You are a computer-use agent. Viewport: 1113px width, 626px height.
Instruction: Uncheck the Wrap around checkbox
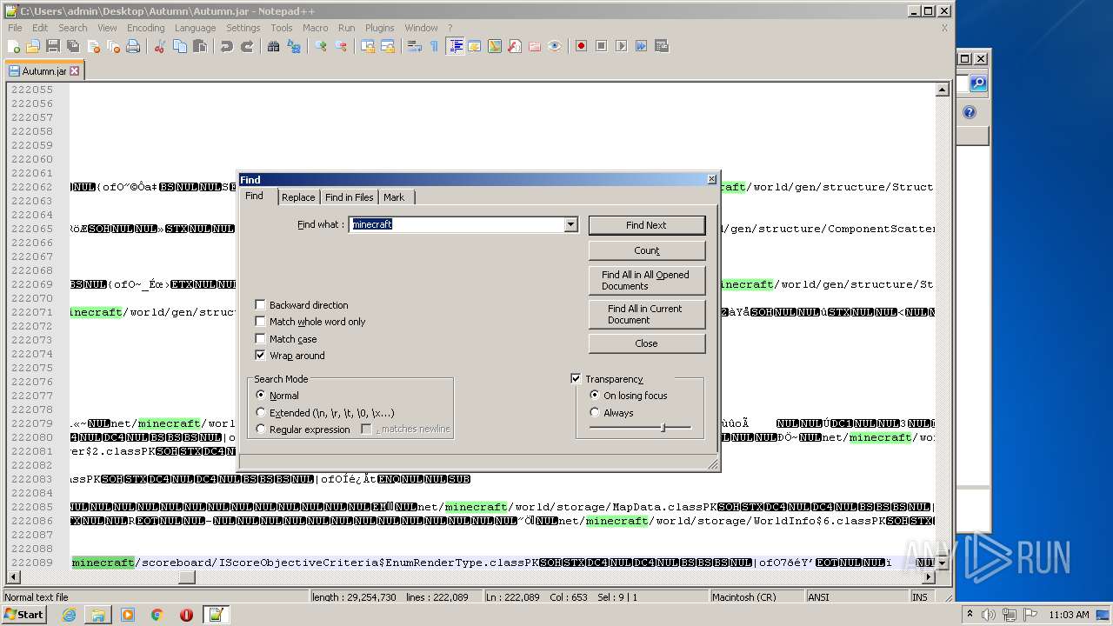[x=260, y=356]
